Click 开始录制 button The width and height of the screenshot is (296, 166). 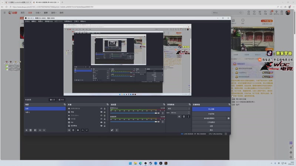click(x=211, y=114)
